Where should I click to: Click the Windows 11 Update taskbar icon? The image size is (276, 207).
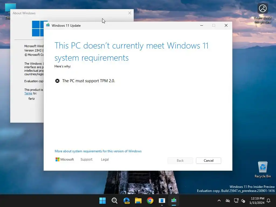174,201
